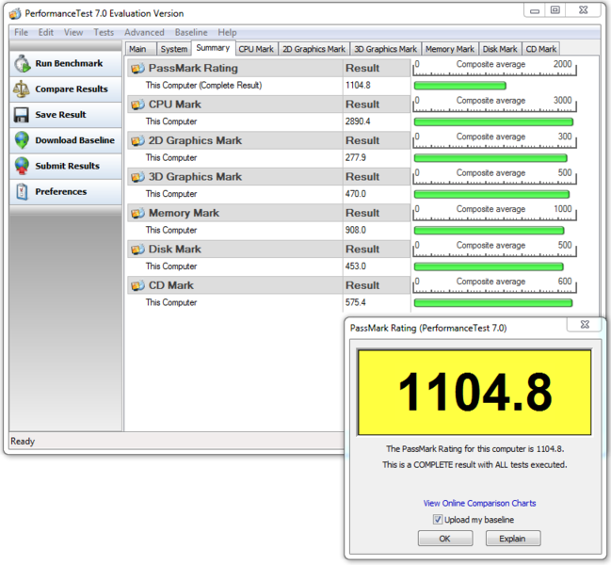This screenshot has height=565, width=611.
Task: Click the Download Baseline globe icon
Action: click(22, 140)
